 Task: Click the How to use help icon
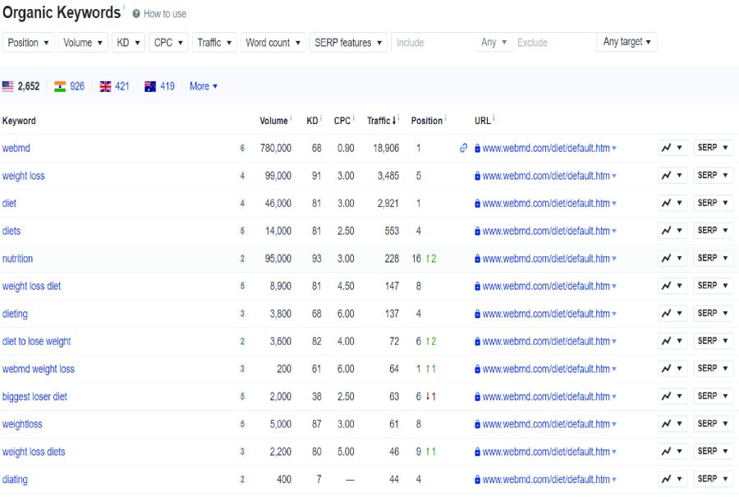click(136, 14)
